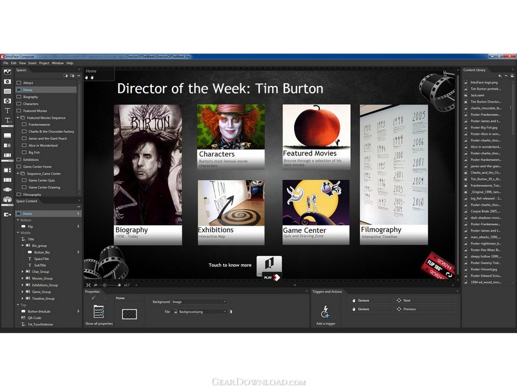Open the File menu
The image size is (517, 387).
[6, 63]
